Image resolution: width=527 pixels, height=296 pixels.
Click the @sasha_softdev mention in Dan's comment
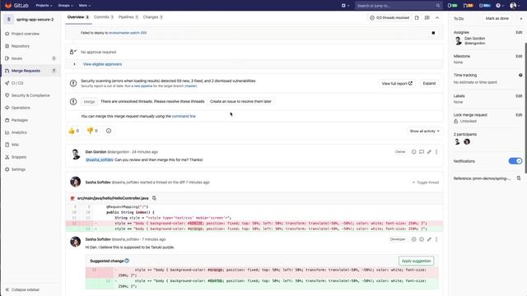[100, 160]
